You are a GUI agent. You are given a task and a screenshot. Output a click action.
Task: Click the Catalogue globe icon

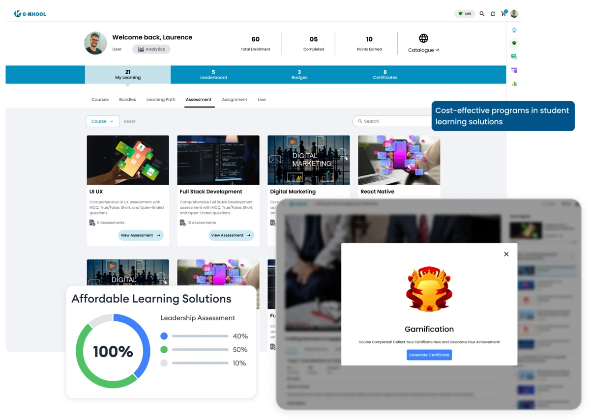click(x=423, y=38)
